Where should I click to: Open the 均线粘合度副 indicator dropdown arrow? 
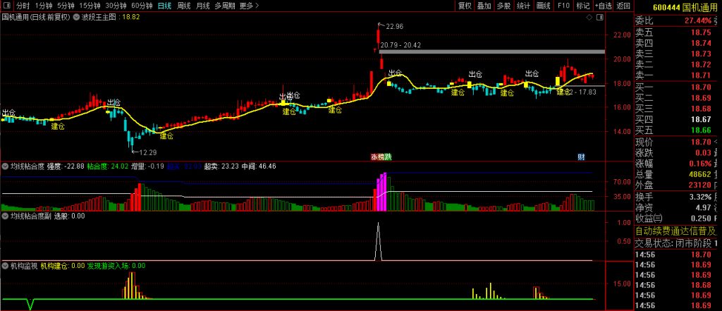tap(6, 217)
